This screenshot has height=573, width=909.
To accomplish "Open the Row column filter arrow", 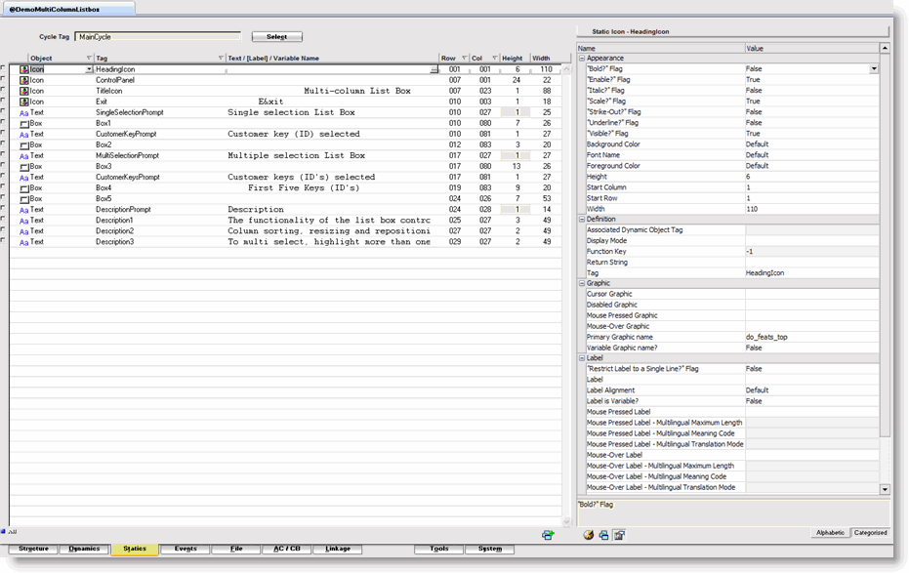I will click(x=465, y=58).
